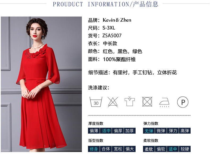Screen dimensions: 210x160
Task: Click the hang-dry shirt icon
Action: (x=130, y=101)
